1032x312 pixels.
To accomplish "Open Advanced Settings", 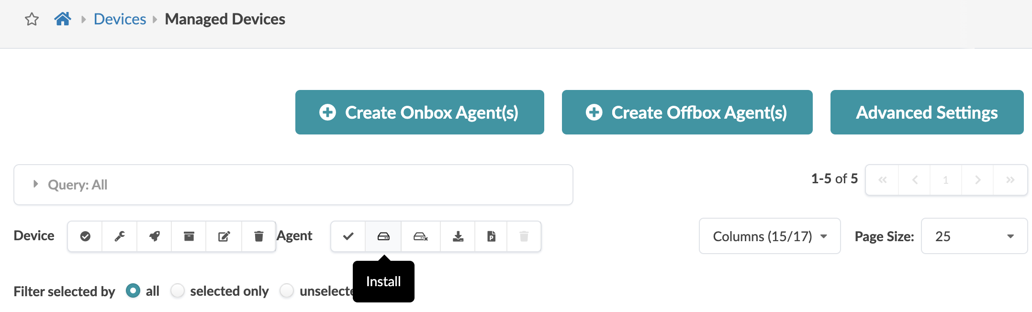I will point(926,112).
